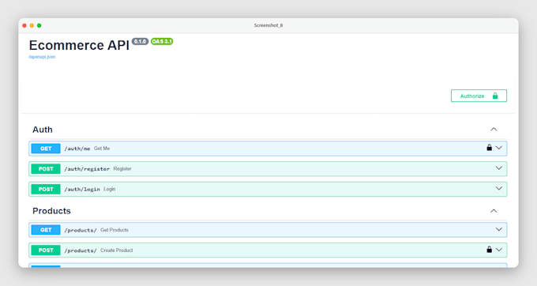Click the /auth/me path text
537x286 pixels.
(x=77, y=149)
